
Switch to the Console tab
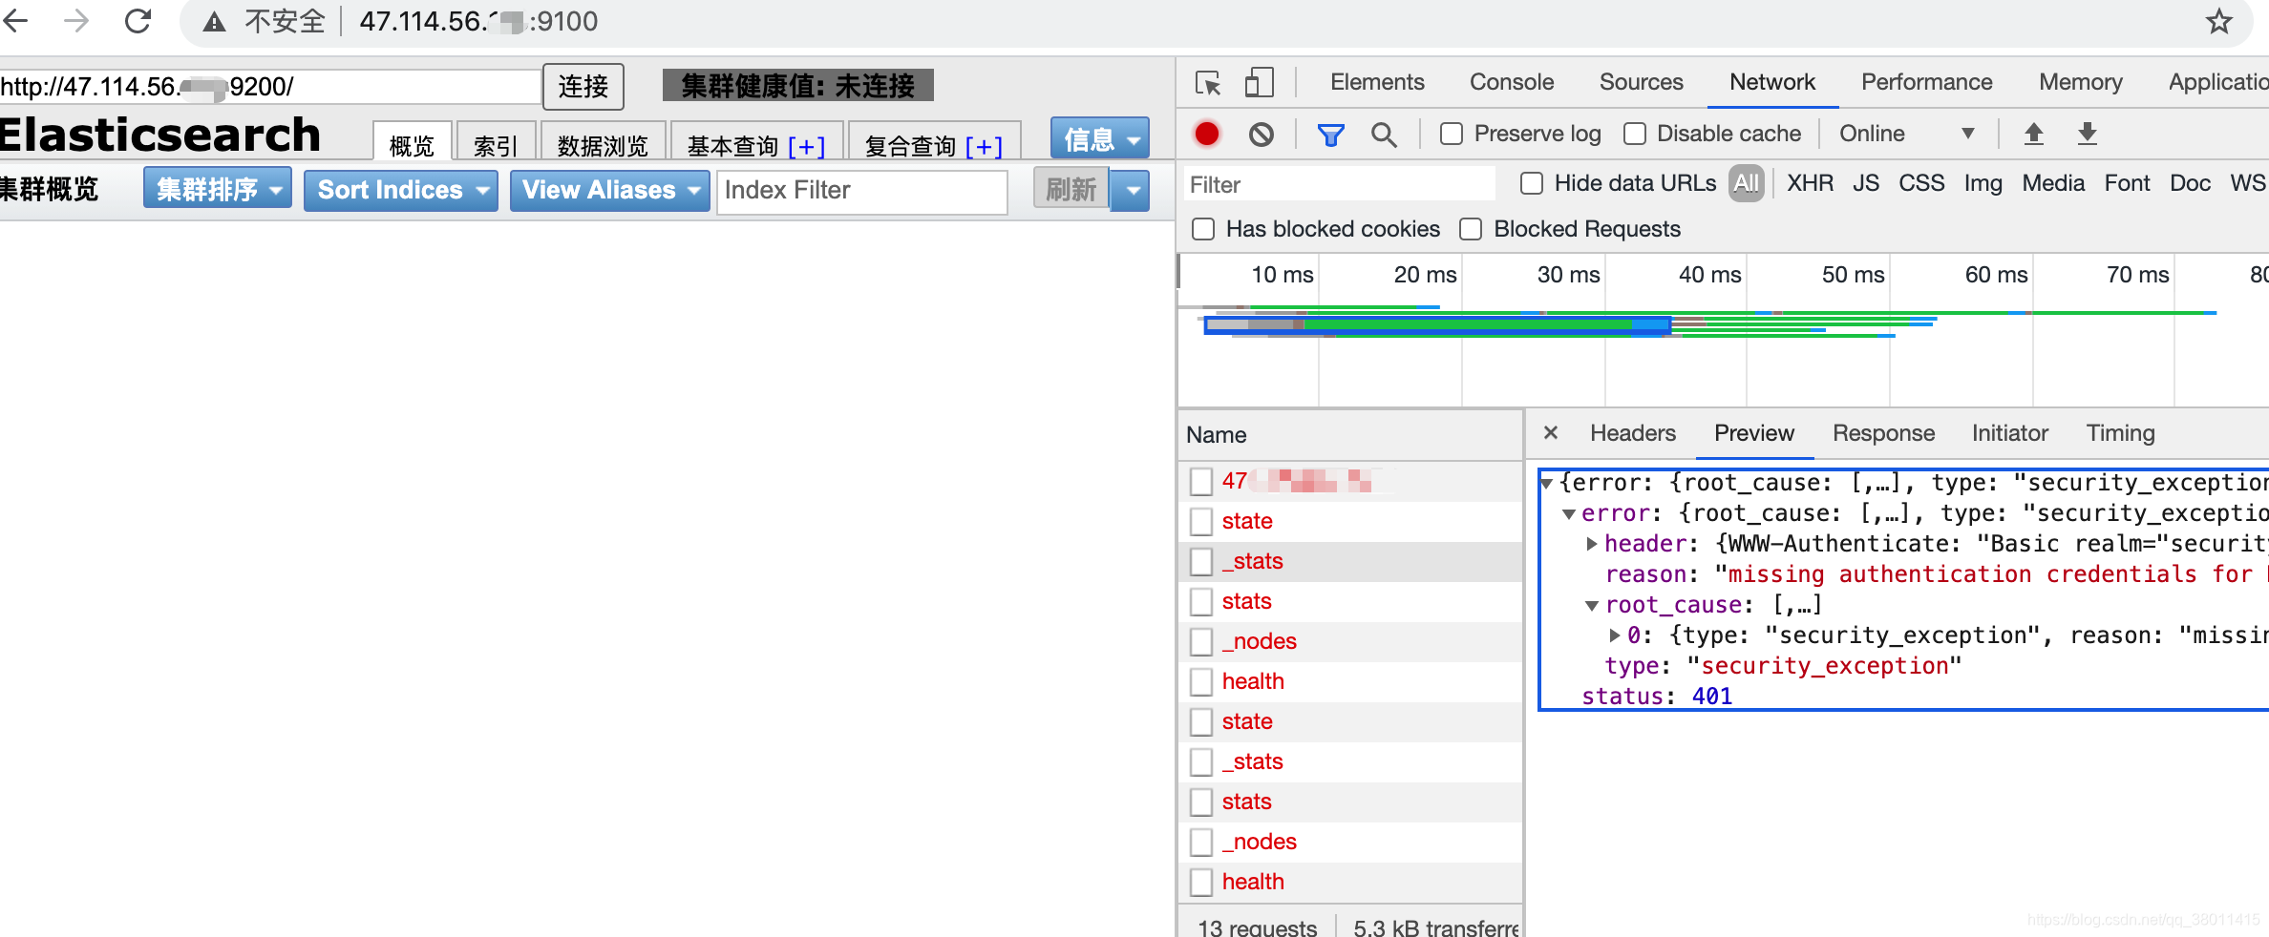click(1512, 82)
